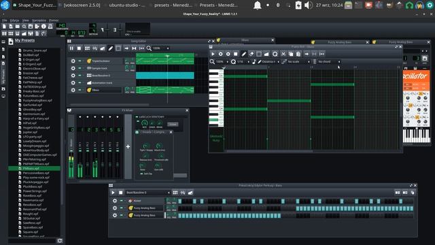Viewport: 435px width, 245px height.
Task: Adjust the Master channel fader in FX Mixer
Action: coord(71,165)
